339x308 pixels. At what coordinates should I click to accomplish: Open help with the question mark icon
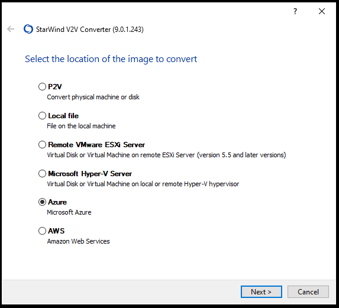click(295, 11)
